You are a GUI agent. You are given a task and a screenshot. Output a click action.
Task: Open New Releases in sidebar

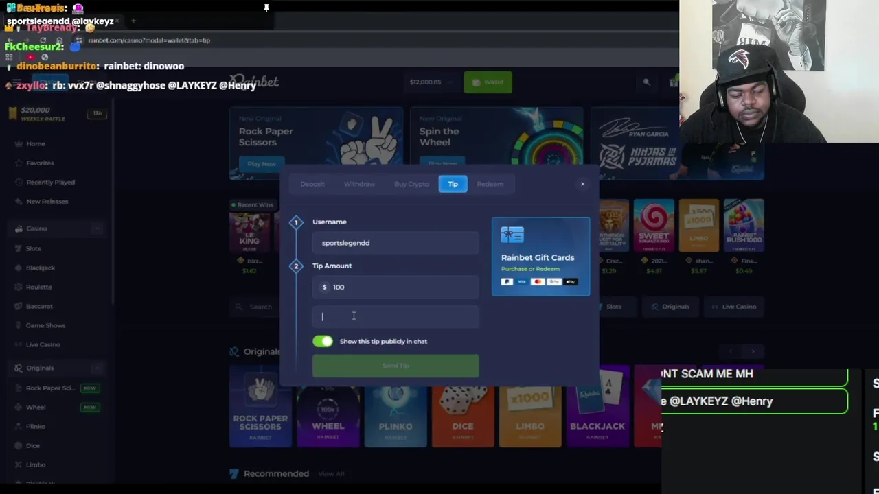pyautogui.click(x=47, y=201)
